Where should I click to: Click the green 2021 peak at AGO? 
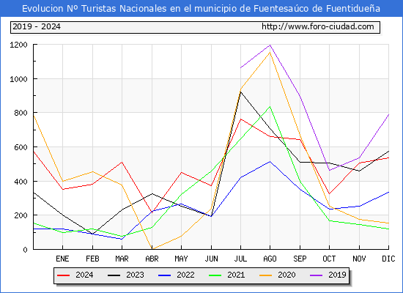point(270,106)
